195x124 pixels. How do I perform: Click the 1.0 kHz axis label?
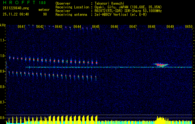(2, 56)
